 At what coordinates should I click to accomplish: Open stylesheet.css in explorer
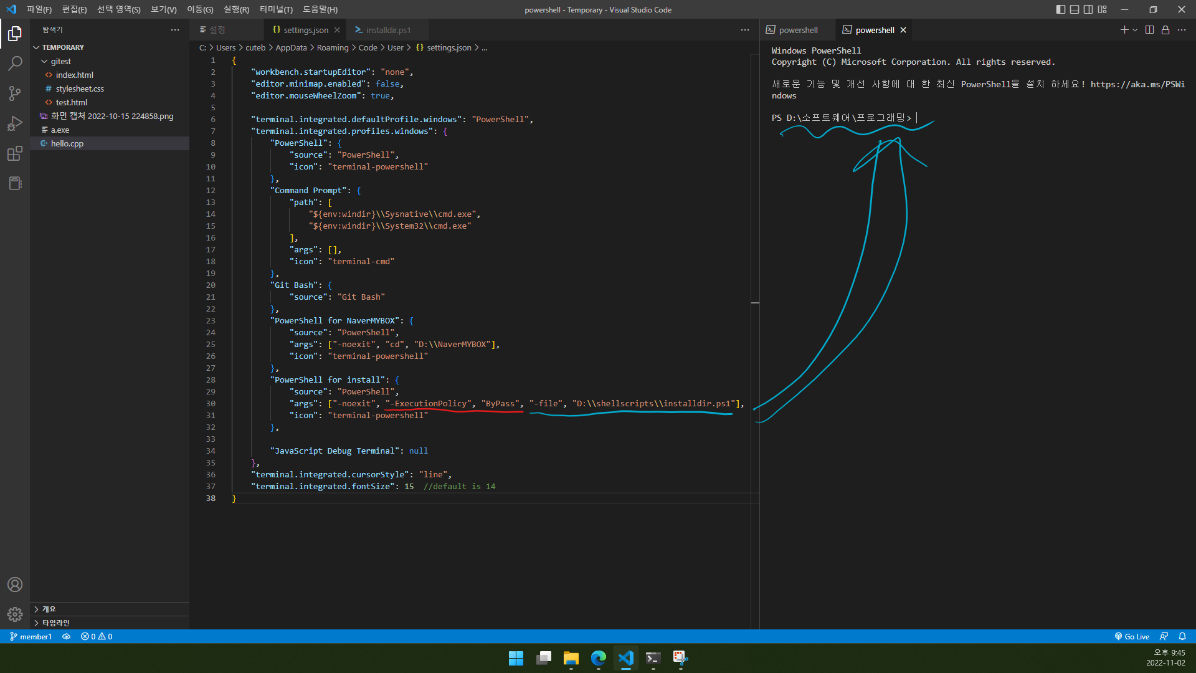click(x=110, y=88)
